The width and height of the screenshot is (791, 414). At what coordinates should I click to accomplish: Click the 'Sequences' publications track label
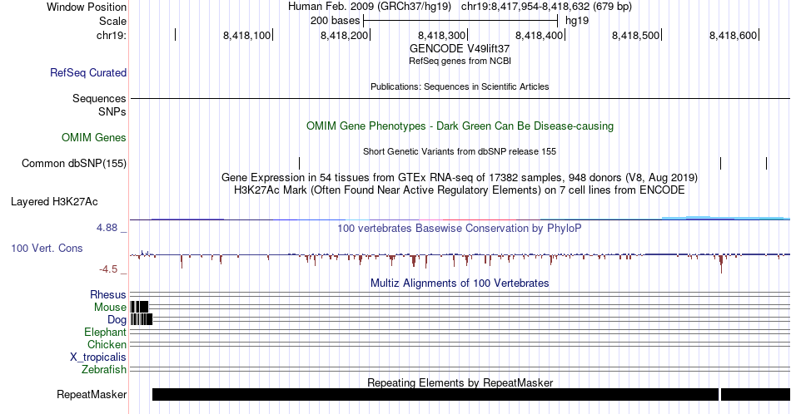click(99, 98)
